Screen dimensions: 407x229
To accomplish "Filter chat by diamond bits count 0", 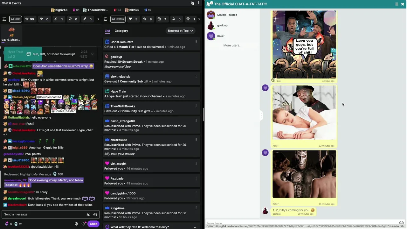I will coord(44,19).
